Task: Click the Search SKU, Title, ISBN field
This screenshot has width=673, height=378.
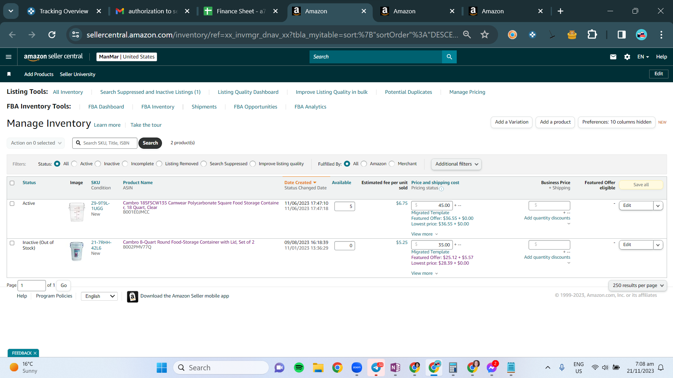Action: (x=105, y=143)
